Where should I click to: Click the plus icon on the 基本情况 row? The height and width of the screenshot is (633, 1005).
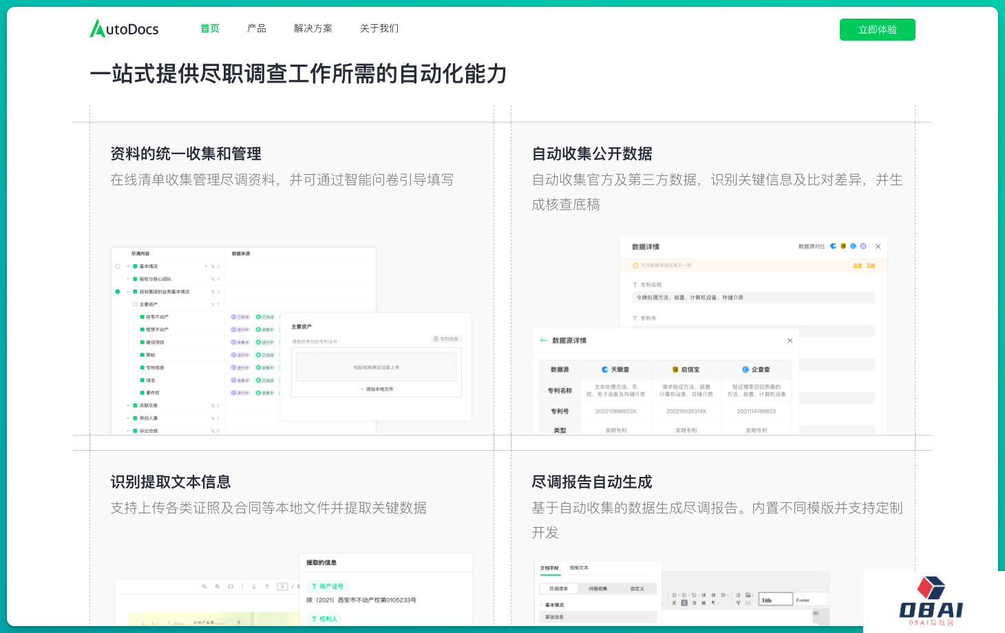coord(205,266)
